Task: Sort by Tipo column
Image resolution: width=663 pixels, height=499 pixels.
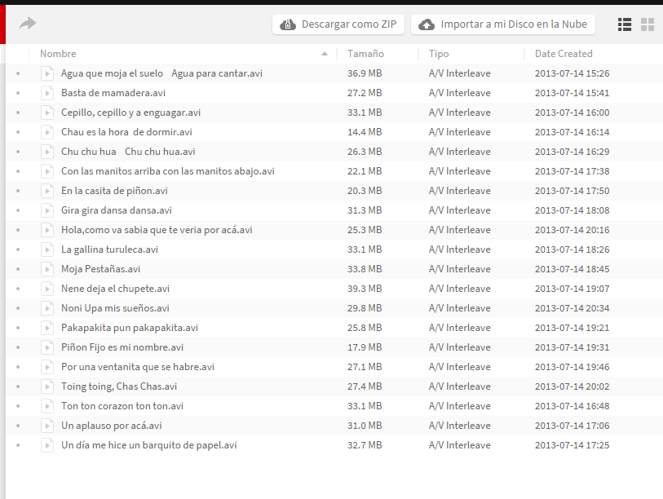Action: pos(439,54)
